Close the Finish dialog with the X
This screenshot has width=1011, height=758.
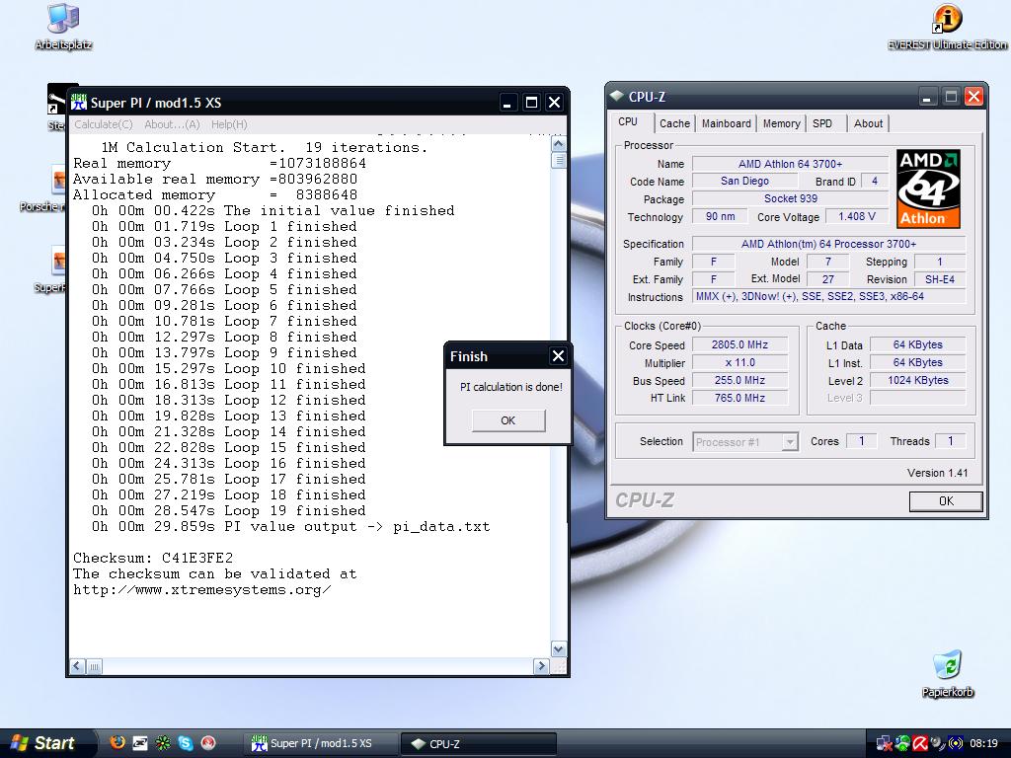click(x=558, y=356)
